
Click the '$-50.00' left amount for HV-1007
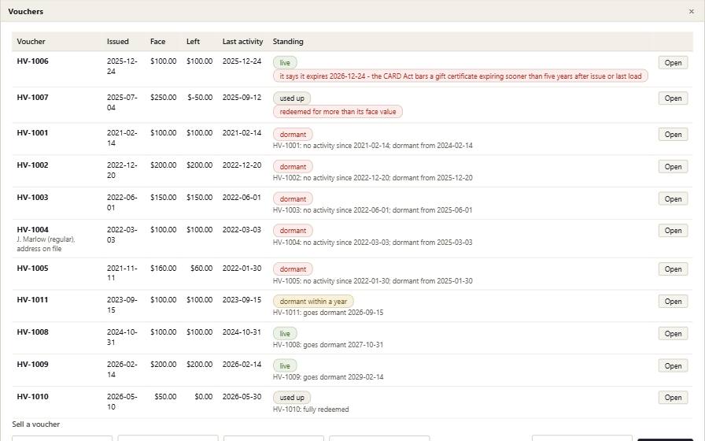(x=200, y=97)
